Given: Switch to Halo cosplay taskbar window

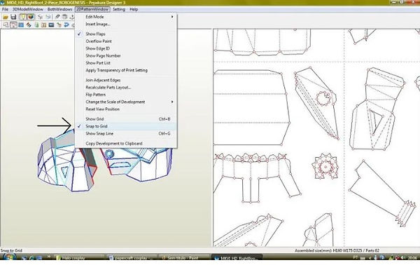Looking at the screenshot, I should coord(78,258).
